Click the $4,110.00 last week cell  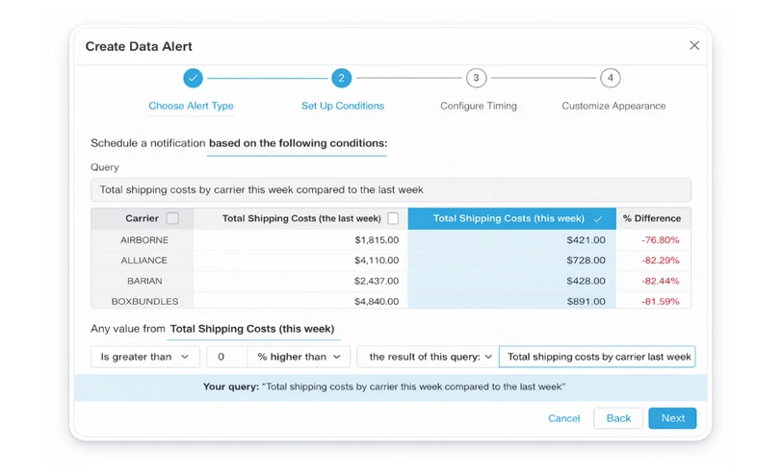377,261
